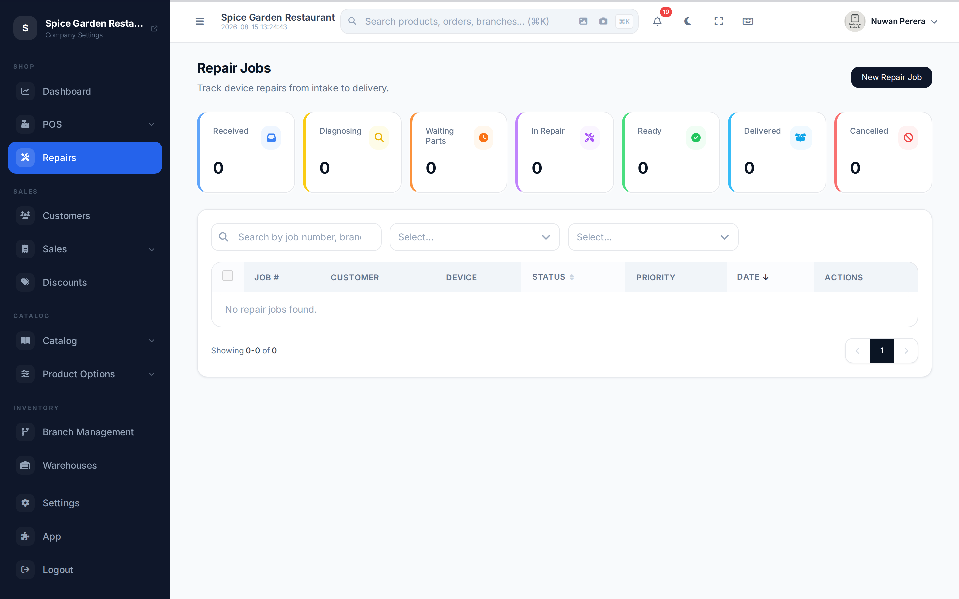
Task: Click camera icon in search bar
Action: pos(603,21)
